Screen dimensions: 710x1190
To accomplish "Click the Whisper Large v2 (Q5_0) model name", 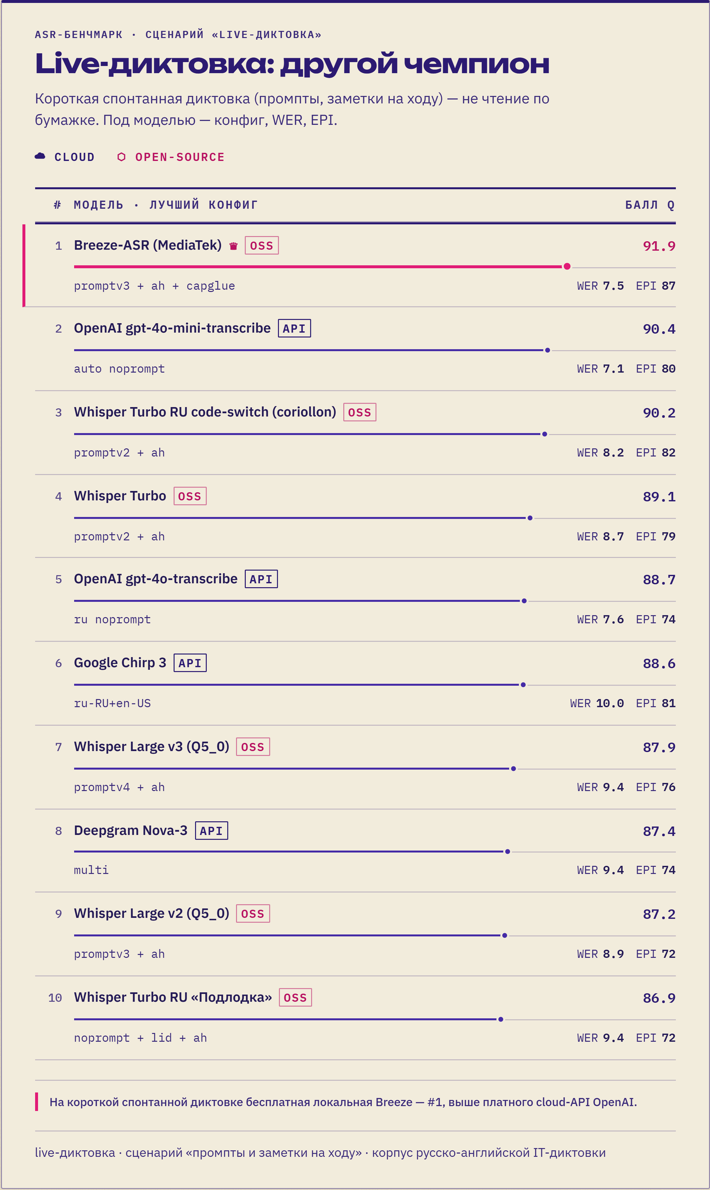I will [152, 913].
